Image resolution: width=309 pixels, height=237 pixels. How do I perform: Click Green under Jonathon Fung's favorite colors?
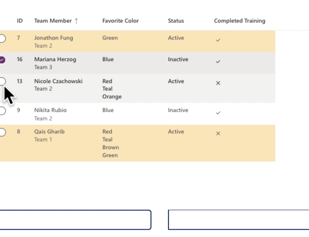pos(110,38)
